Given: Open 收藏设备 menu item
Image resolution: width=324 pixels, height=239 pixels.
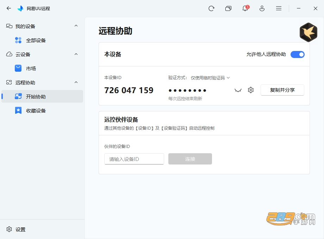Looking at the screenshot, I should tap(42, 110).
